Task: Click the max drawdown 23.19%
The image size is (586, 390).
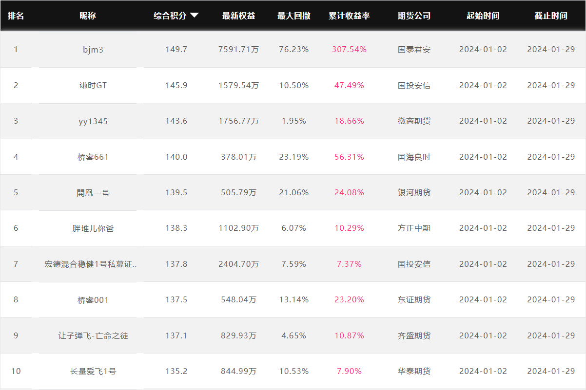Action: [294, 157]
